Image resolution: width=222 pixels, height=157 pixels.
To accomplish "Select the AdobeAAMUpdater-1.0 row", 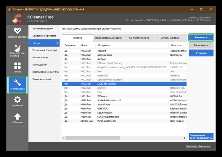I will (124, 100).
